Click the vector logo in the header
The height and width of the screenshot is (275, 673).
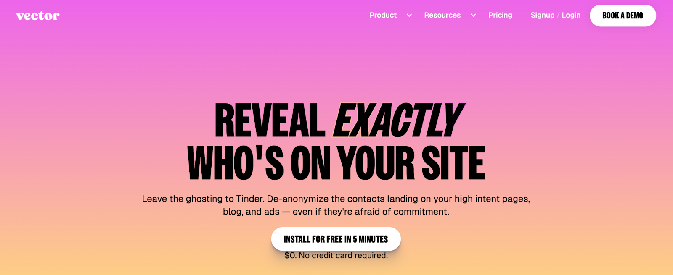click(x=38, y=16)
